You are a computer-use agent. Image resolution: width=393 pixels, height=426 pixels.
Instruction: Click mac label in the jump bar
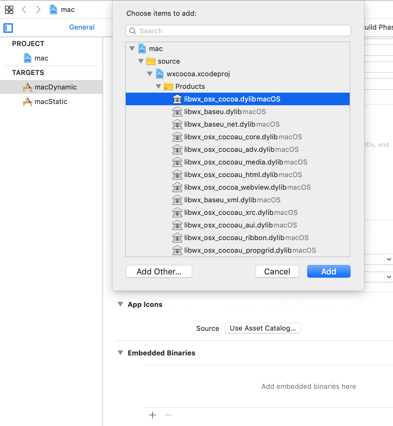point(68,10)
